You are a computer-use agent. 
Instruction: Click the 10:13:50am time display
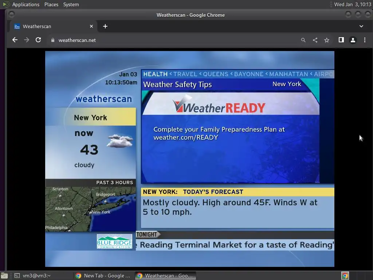[121, 82]
